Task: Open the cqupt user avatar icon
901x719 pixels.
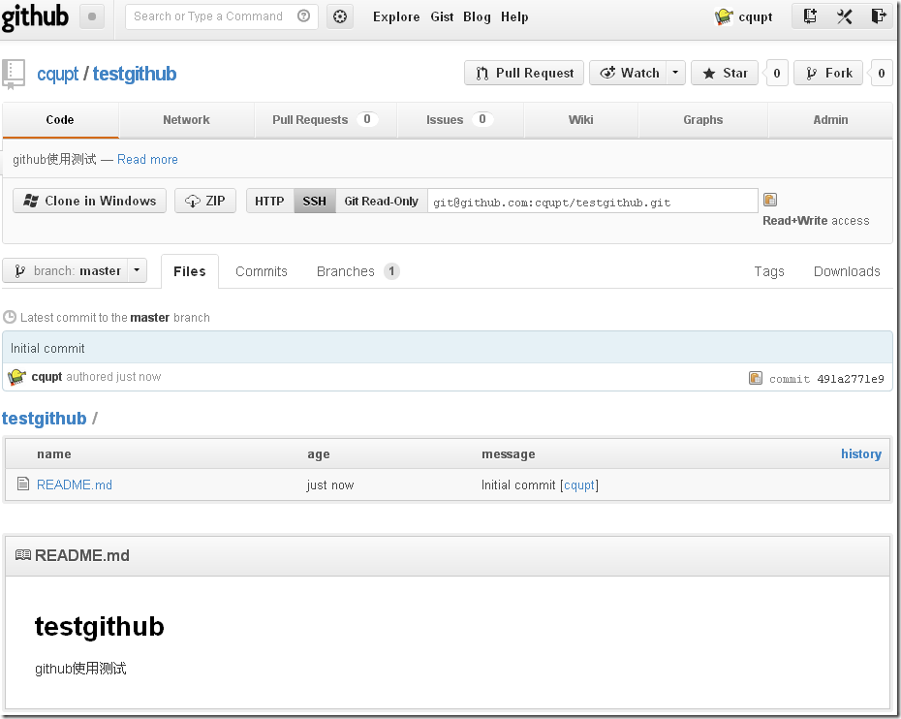Action: click(724, 16)
